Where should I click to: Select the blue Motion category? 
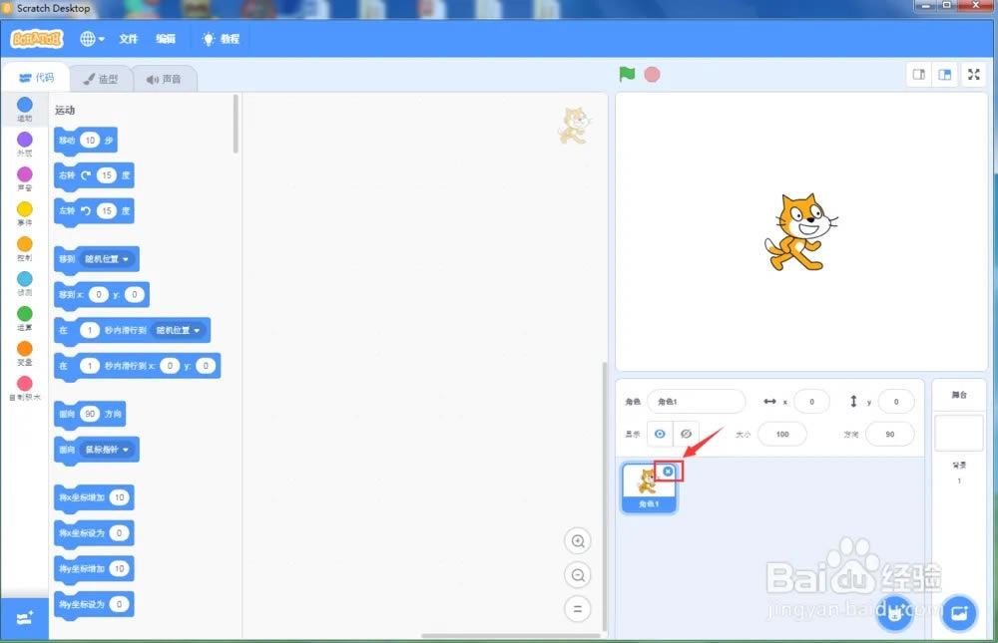[x=24, y=110]
